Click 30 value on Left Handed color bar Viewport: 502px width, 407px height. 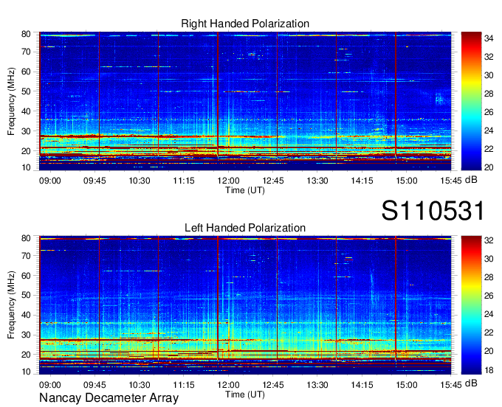pos(489,259)
